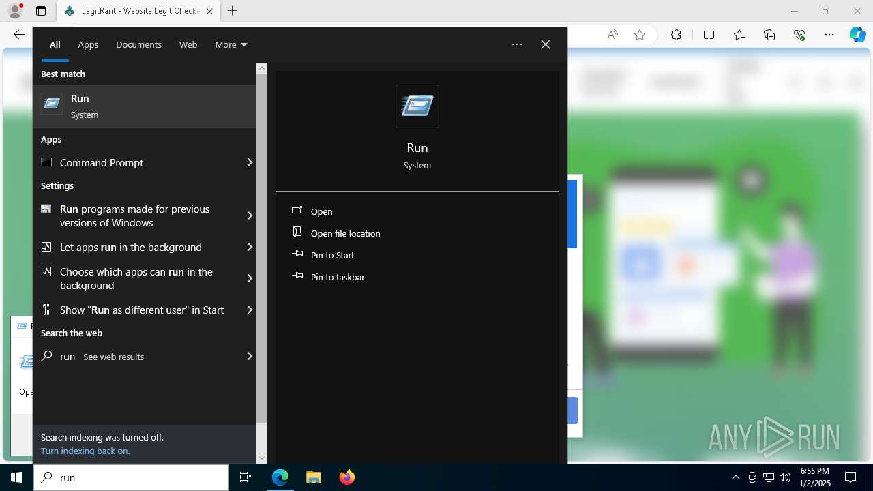Switch to the Documents search tab
Image resolution: width=873 pixels, height=491 pixels.
138,44
